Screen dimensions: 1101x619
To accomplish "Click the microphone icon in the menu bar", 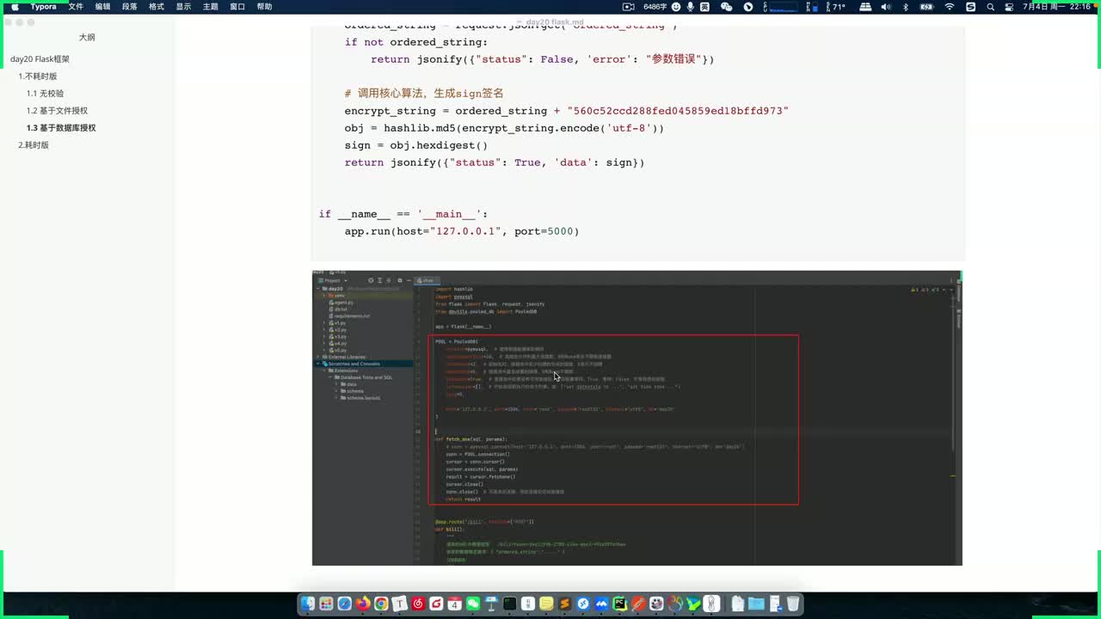I will [690, 7].
